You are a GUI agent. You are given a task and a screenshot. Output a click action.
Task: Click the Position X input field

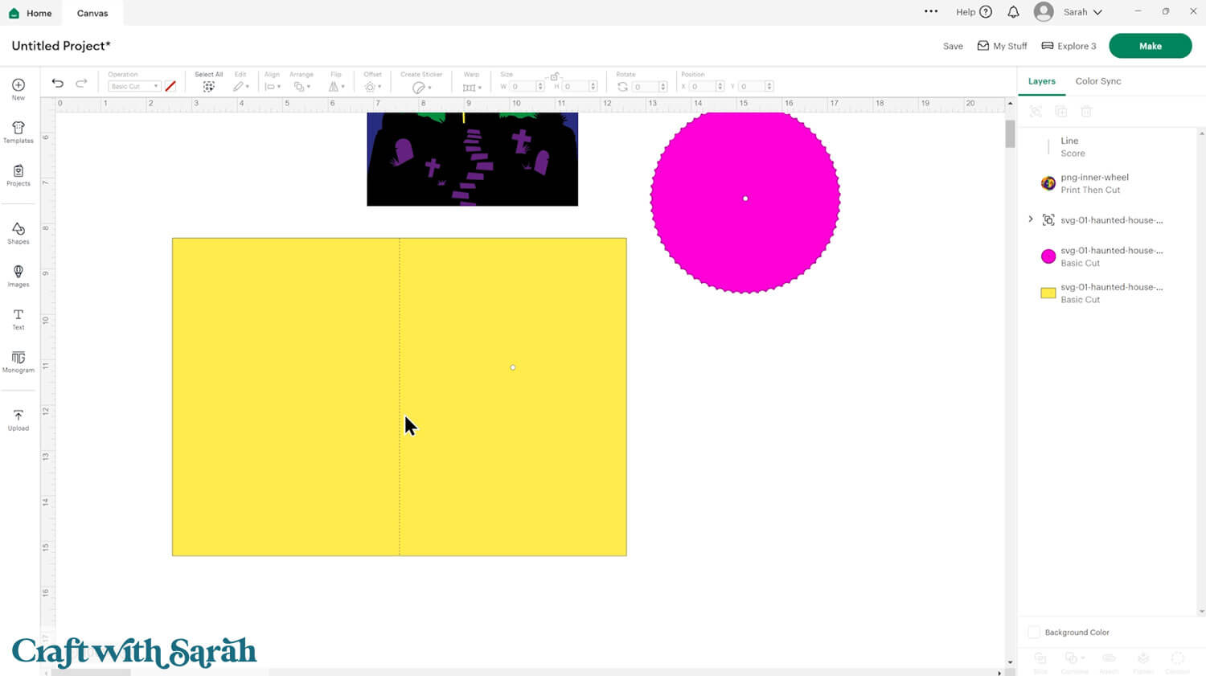[x=707, y=86]
